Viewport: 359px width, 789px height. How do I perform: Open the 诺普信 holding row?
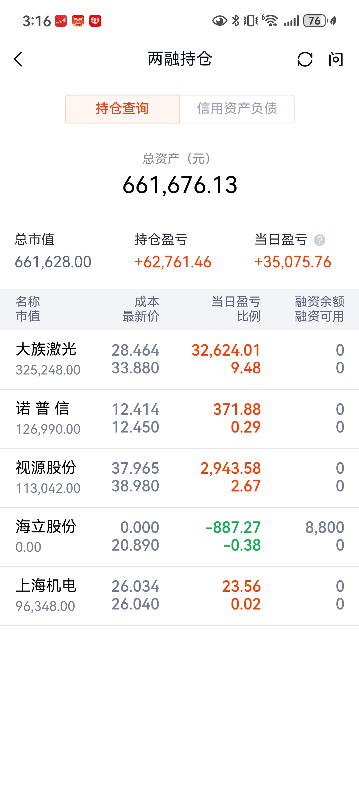tap(179, 419)
